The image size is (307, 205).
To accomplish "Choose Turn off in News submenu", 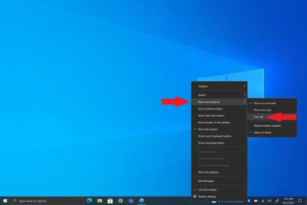I will 272,117.
